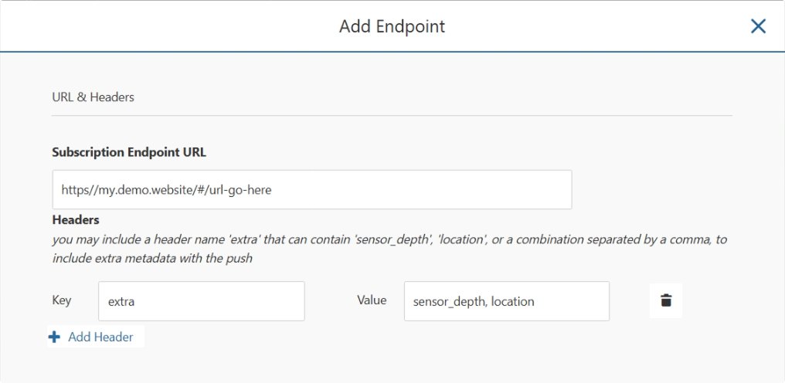This screenshot has height=383, width=785.
Task: Place cursor in the https//my.demo.website URL text
Action: [x=166, y=190]
